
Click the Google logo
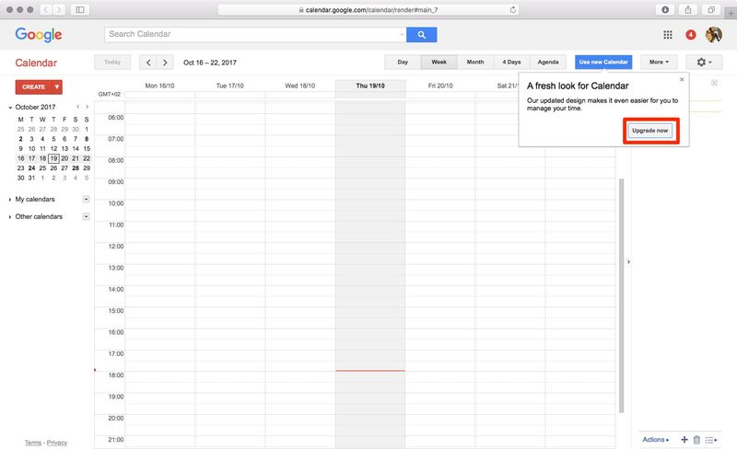[x=39, y=35]
